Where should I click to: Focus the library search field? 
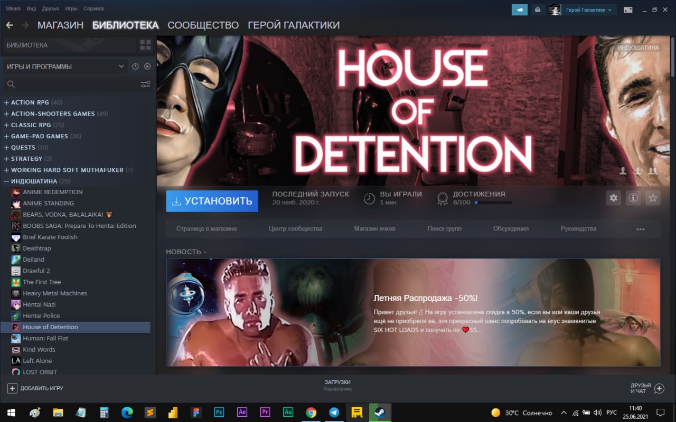[78, 84]
